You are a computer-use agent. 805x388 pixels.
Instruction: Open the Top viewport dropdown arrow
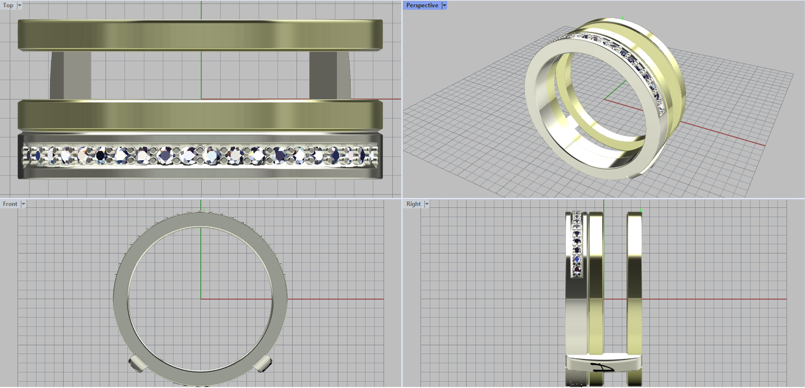[x=20, y=6]
